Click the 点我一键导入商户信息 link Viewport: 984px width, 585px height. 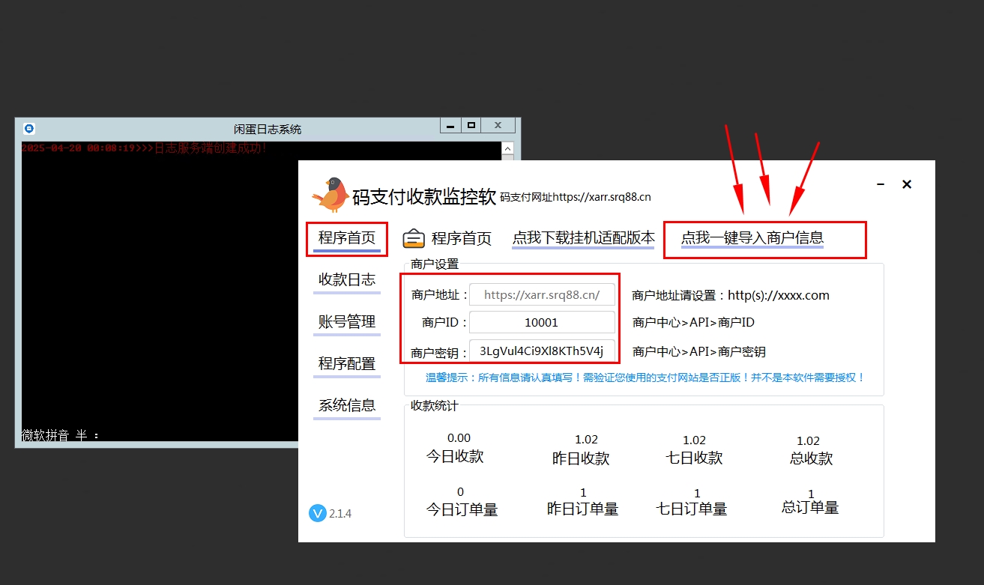[752, 238]
